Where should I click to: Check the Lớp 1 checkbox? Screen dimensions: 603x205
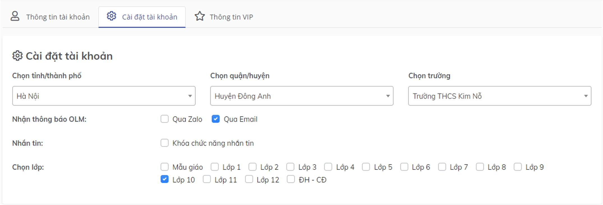pos(215,167)
